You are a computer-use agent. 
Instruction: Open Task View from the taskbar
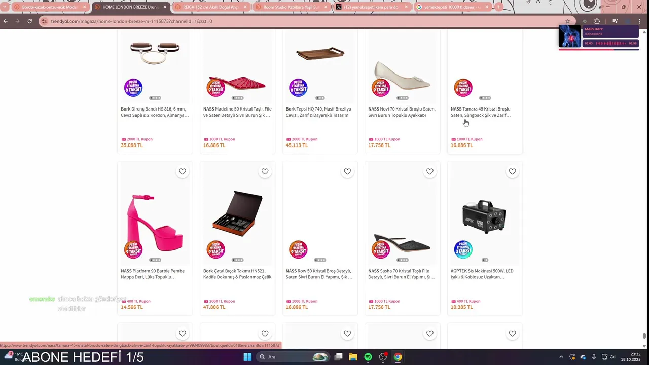point(339,357)
